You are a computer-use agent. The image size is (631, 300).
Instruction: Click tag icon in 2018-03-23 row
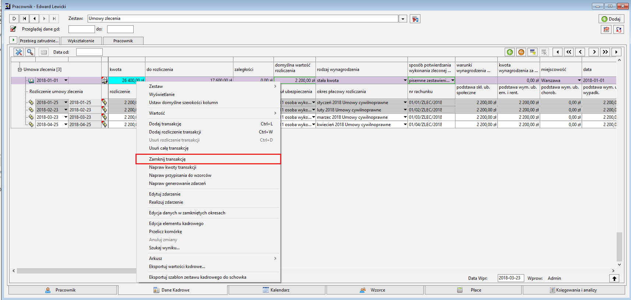(105, 117)
